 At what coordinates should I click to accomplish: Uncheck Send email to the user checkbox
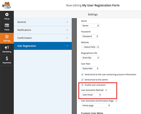82,74
